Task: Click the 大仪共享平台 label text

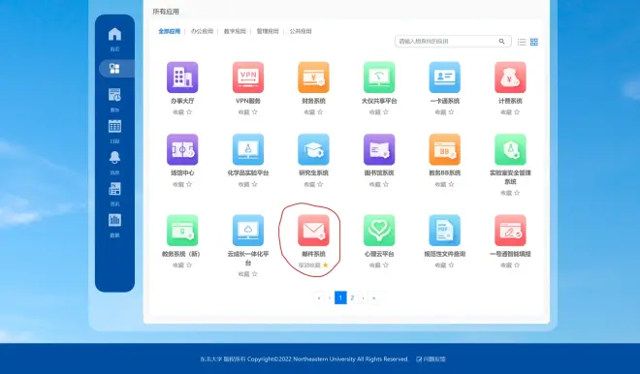Action: pyautogui.click(x=379, y=101)
